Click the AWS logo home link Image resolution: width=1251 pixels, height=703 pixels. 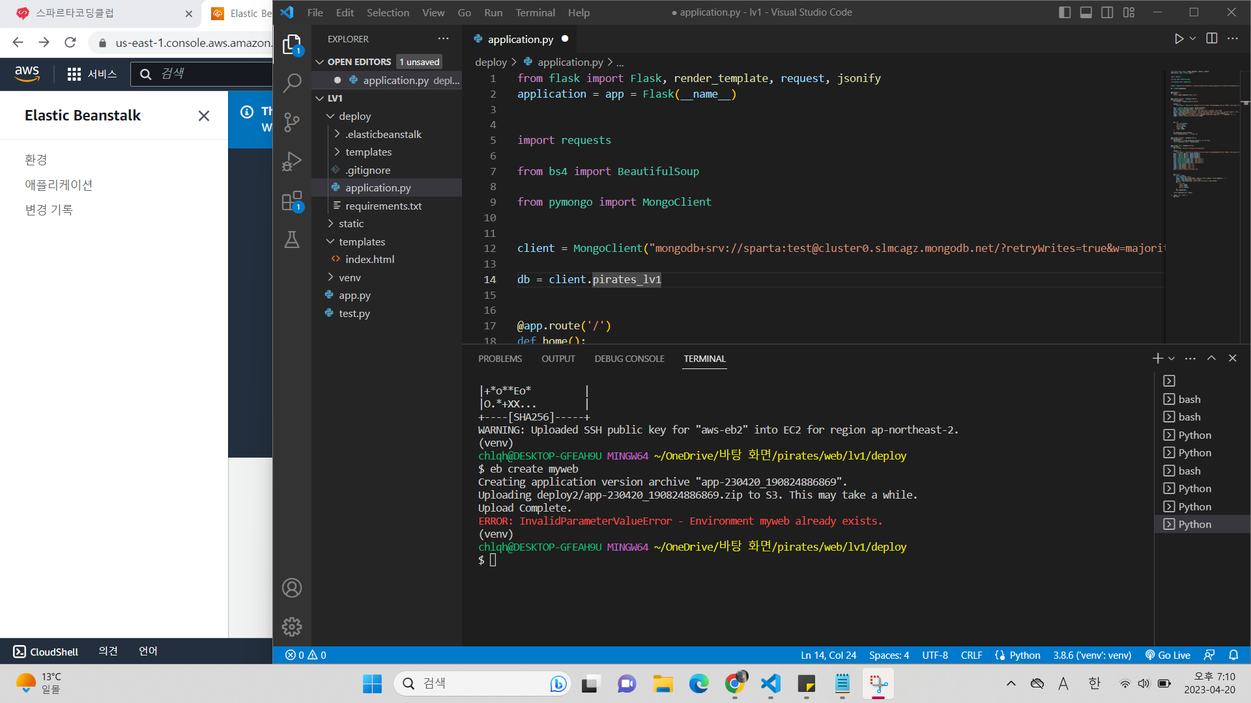[x=27, y=74]
